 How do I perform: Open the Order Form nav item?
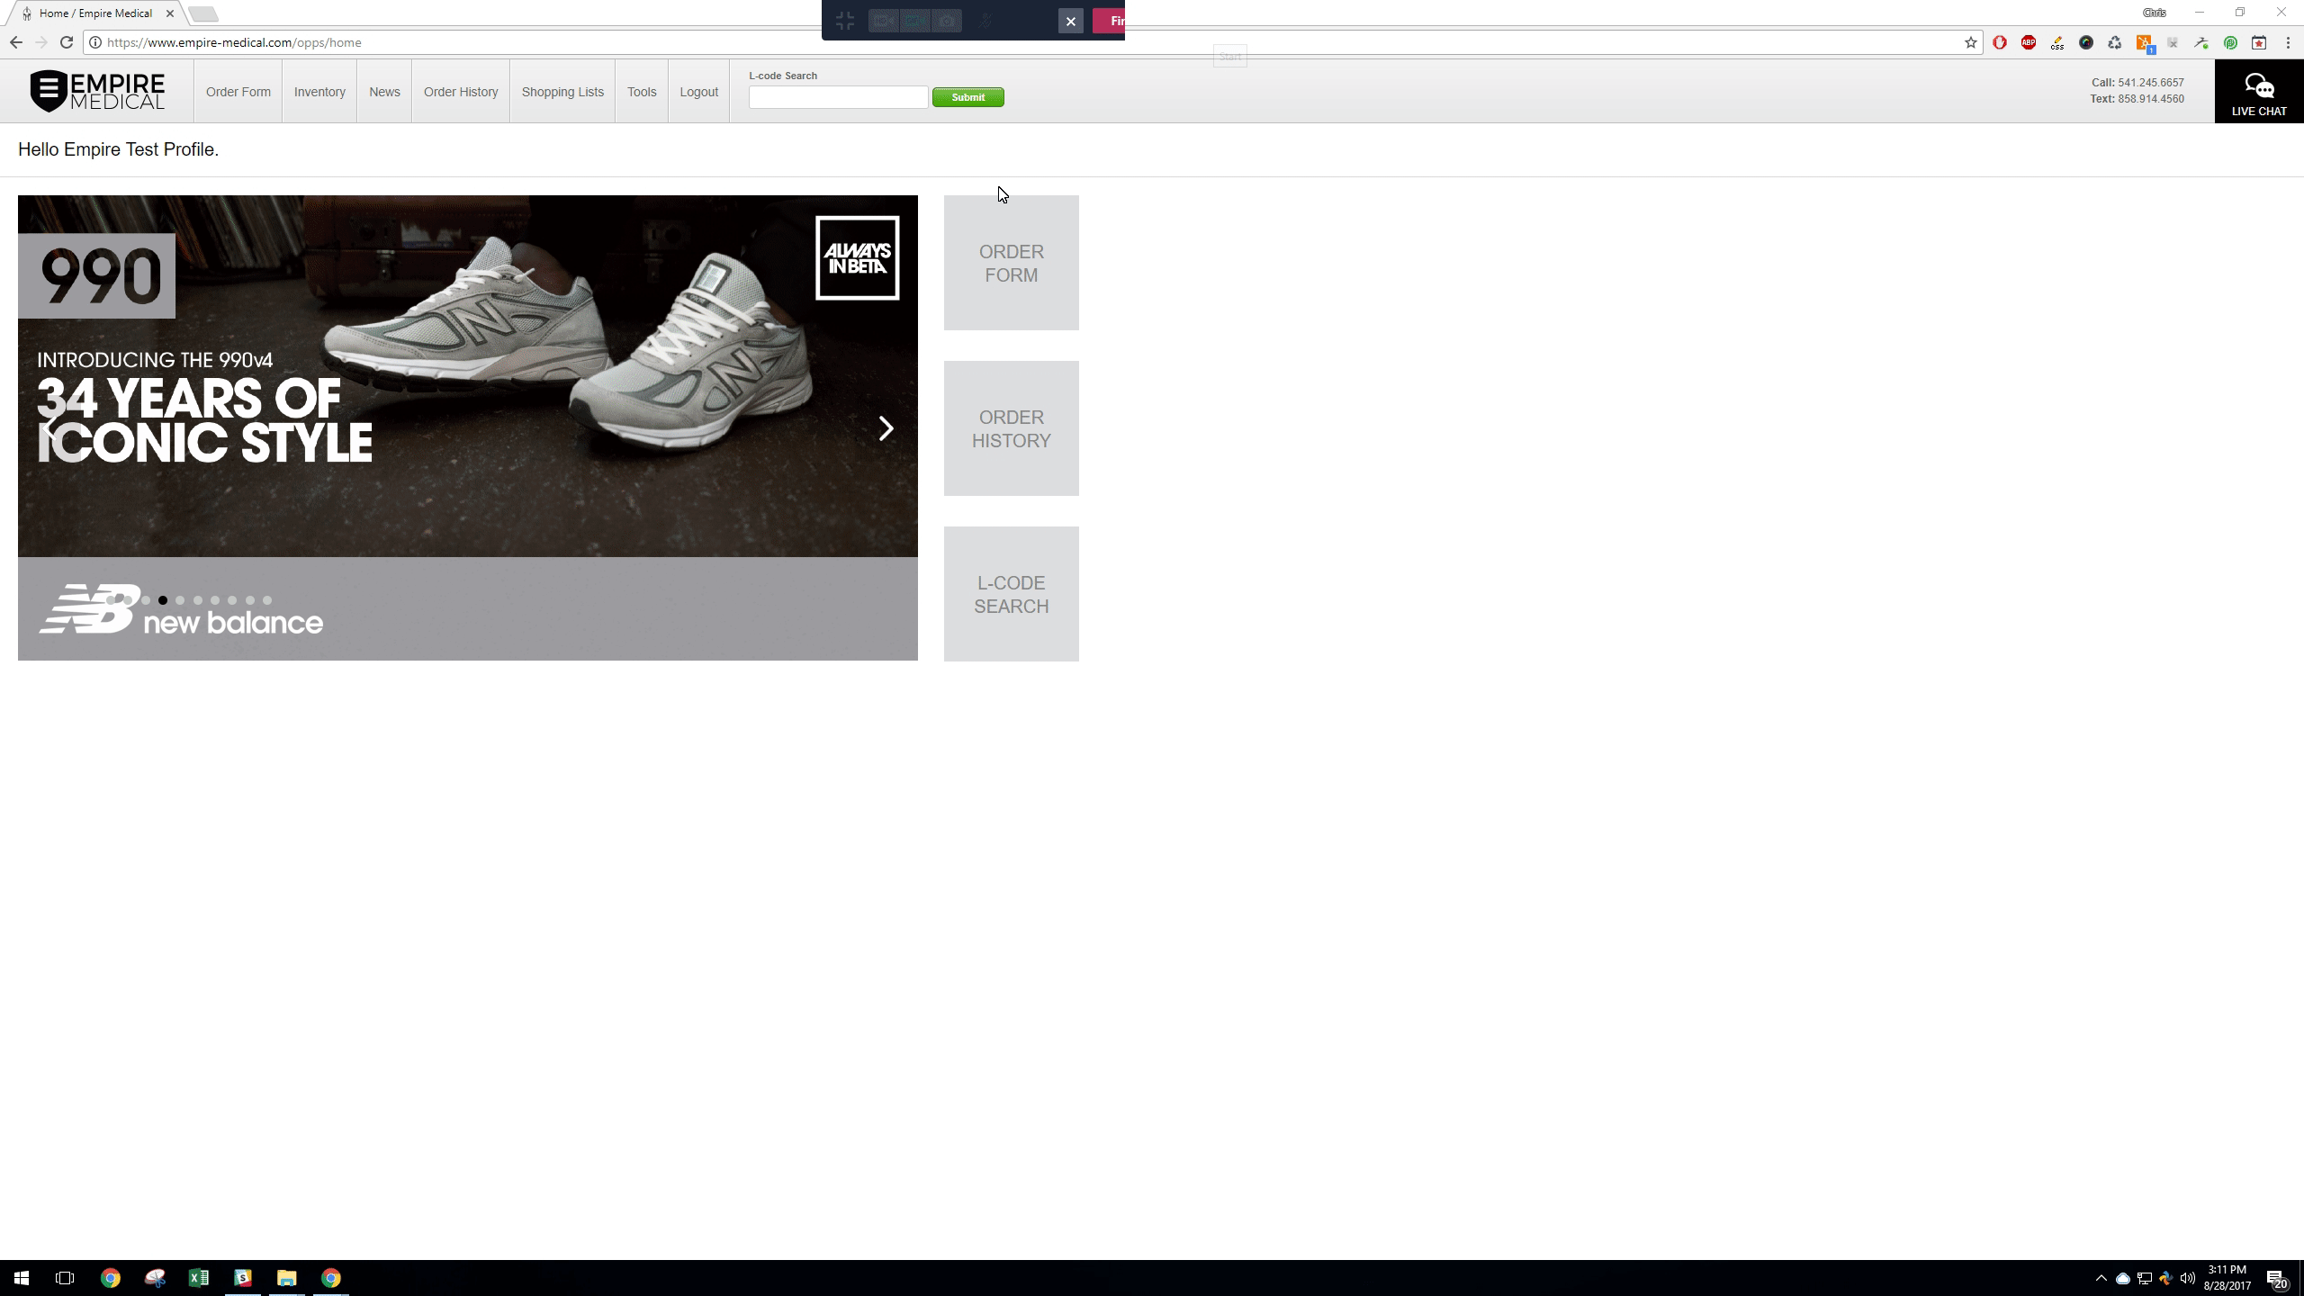coord(238,92)
